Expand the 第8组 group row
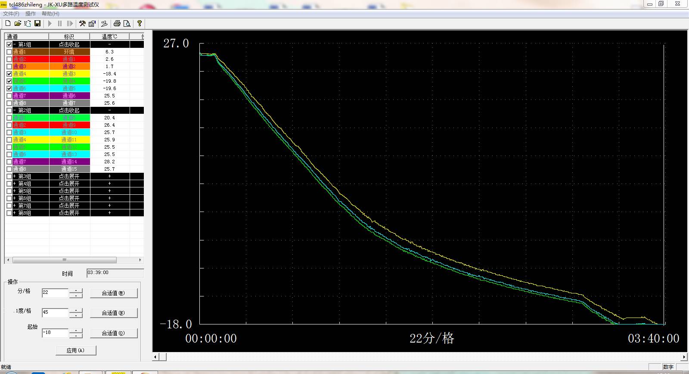This screenshot has height=374, width=689. pos(69,213)
